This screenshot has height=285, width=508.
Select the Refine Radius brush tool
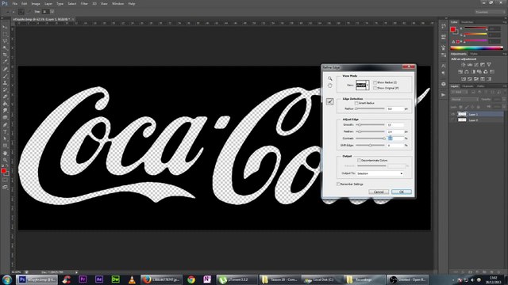pos(330,101)
